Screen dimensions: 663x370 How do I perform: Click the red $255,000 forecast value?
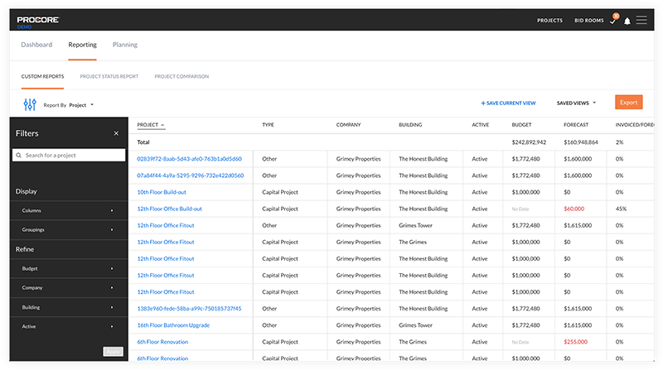(575, 342)
